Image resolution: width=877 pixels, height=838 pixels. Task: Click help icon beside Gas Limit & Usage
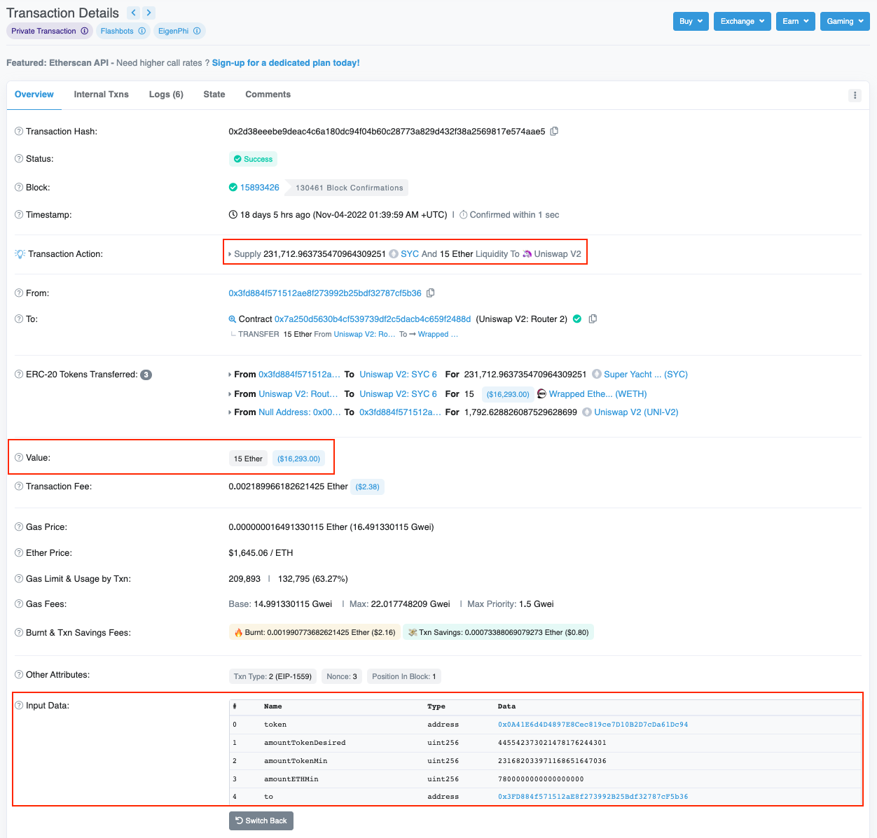point(19,579)
